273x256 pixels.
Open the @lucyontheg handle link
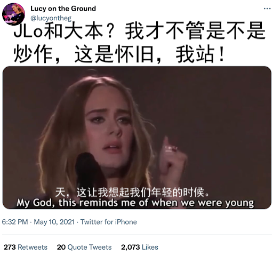coord(51,18)
